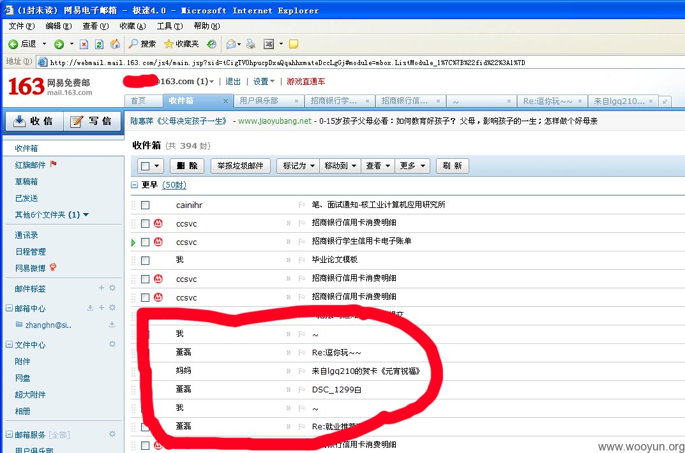Click flag icon on DSC_1299白 row
This screenshot has width=685, height=453.
(x=301, y=389)
